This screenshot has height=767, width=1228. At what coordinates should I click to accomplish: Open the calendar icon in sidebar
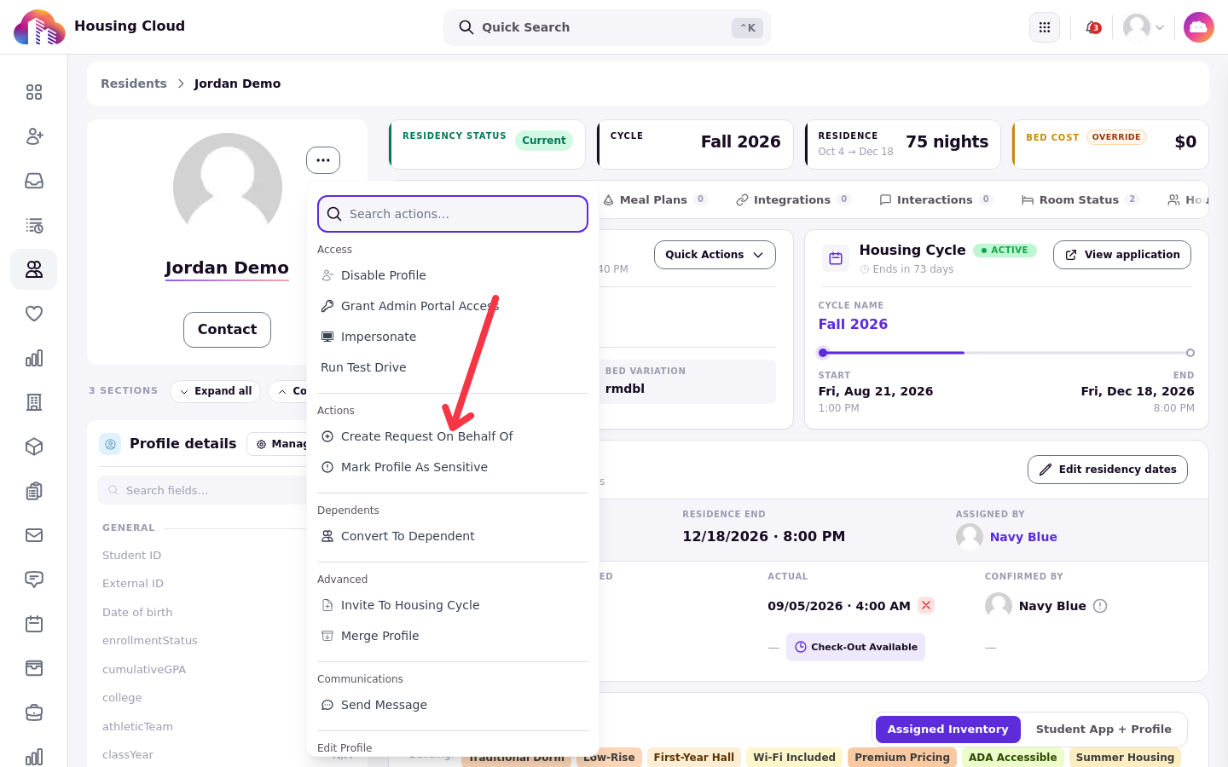point(34,624)
